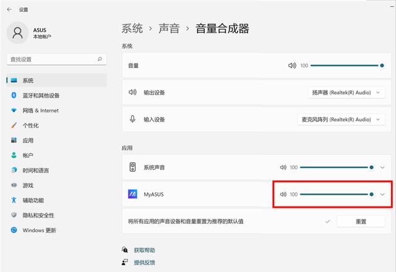This screenshot has width=396, height=272.
Task: Open 个性化 settings
Action: (56, 125)
